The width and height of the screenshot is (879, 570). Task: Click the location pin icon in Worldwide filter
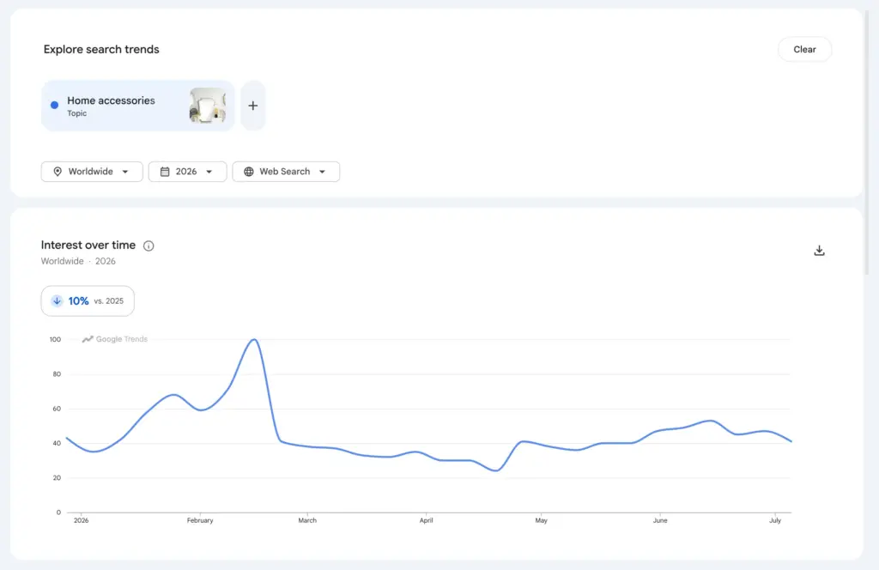click(x=58, y=172)
